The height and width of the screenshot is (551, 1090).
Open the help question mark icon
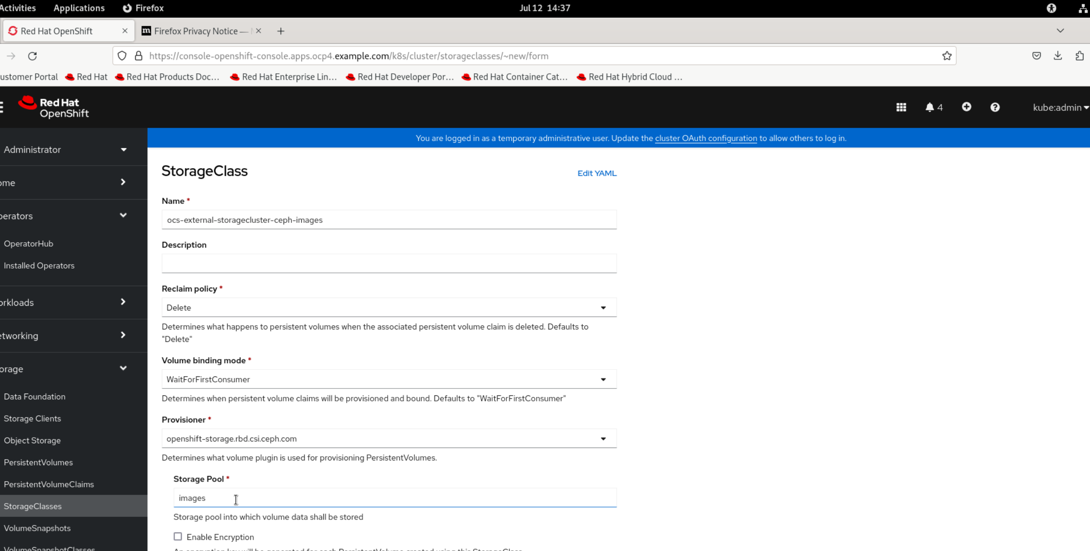[995, 107]
